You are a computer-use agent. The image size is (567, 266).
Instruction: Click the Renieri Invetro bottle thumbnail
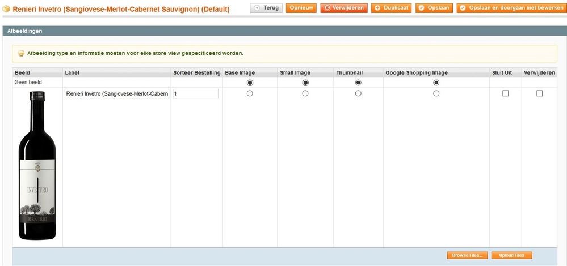[37, 167]
